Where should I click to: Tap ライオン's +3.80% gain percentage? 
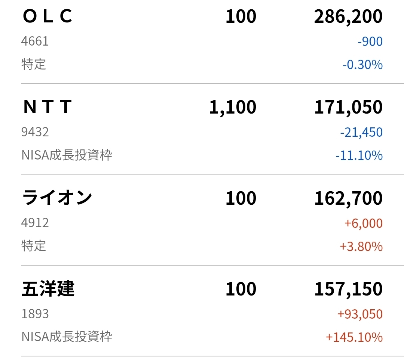(361, 247)
